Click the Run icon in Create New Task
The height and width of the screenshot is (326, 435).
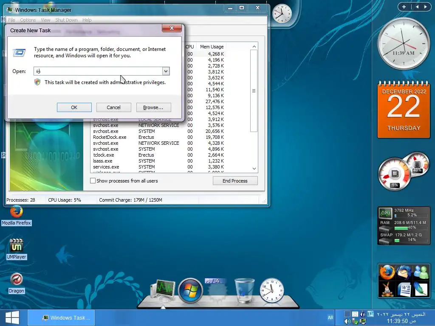[20, 52]
